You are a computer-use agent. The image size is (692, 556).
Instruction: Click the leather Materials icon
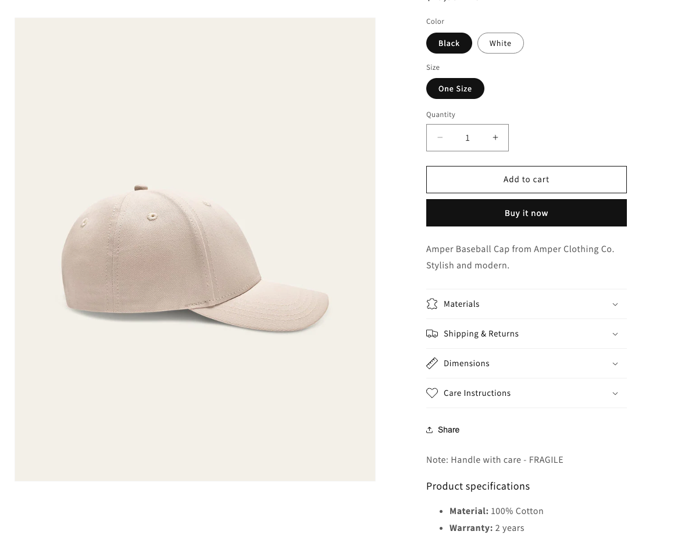pyautogui.click(x=432, y=304)
